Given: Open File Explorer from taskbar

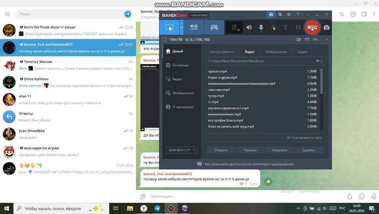Looking at the screenshot, I should [130, 209].
